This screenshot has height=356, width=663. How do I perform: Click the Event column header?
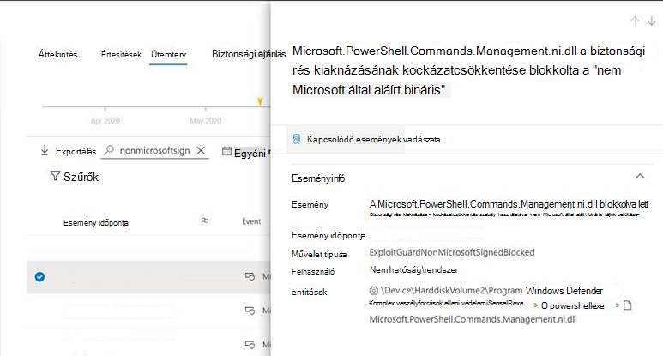pos(251,221)
